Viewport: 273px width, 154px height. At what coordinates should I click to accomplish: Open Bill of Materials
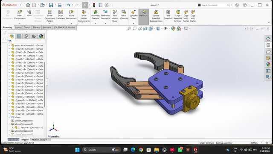pos(124,15)
